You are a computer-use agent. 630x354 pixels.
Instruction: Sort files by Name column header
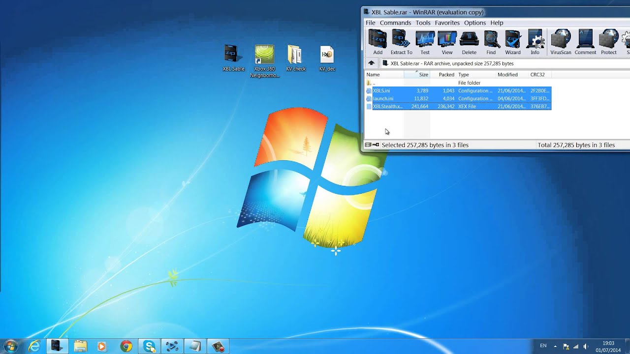pyautogui.click(x=384, y=75)
